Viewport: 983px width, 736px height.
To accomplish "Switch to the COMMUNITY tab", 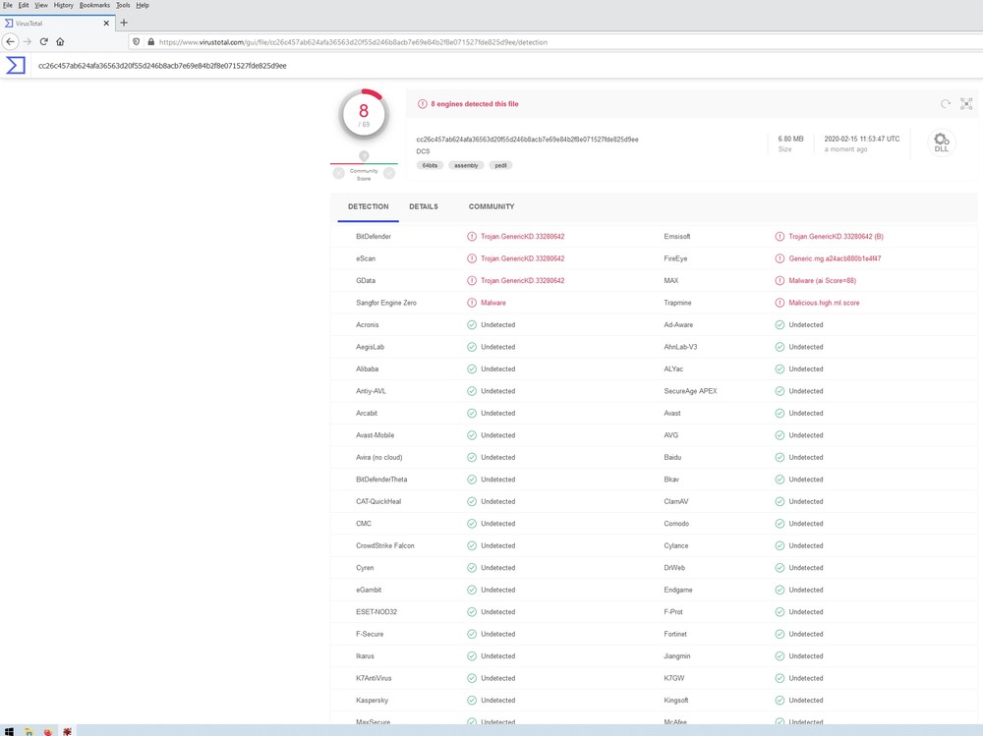I will pos(491,206).
